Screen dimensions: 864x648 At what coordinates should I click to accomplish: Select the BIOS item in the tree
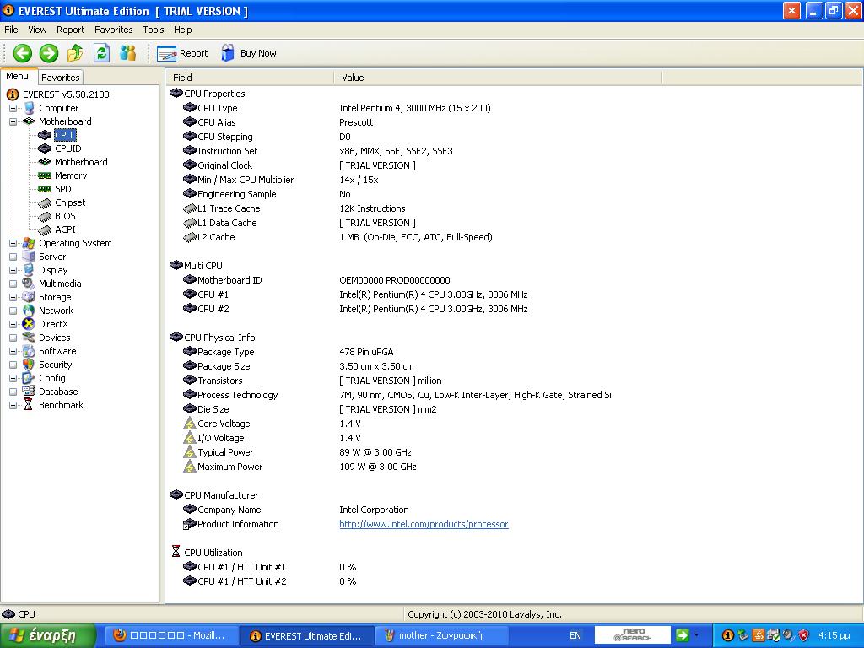[65, 216]
